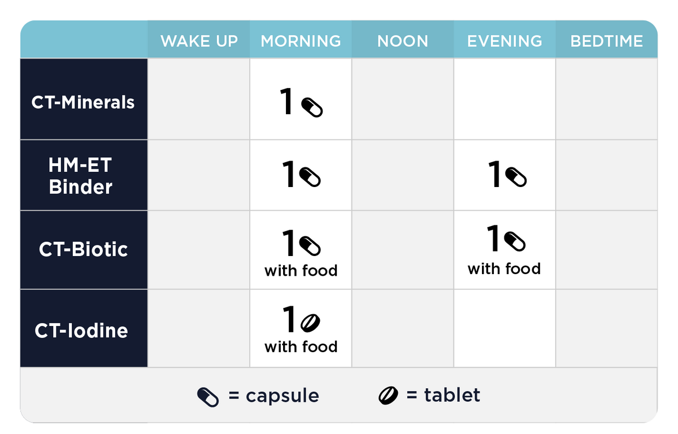
Task: Click the HM-ET Binder evening capsule icon
Action: coord(516,177)
